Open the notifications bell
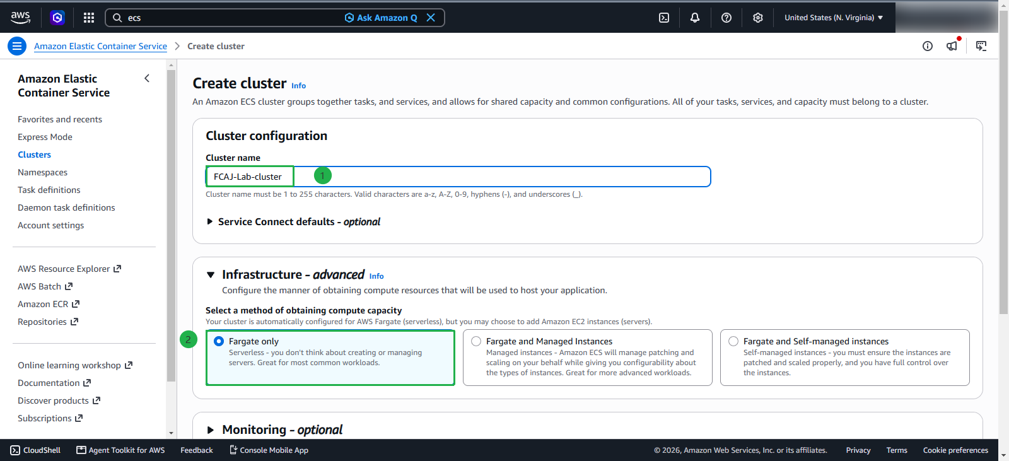 (695, 18)
